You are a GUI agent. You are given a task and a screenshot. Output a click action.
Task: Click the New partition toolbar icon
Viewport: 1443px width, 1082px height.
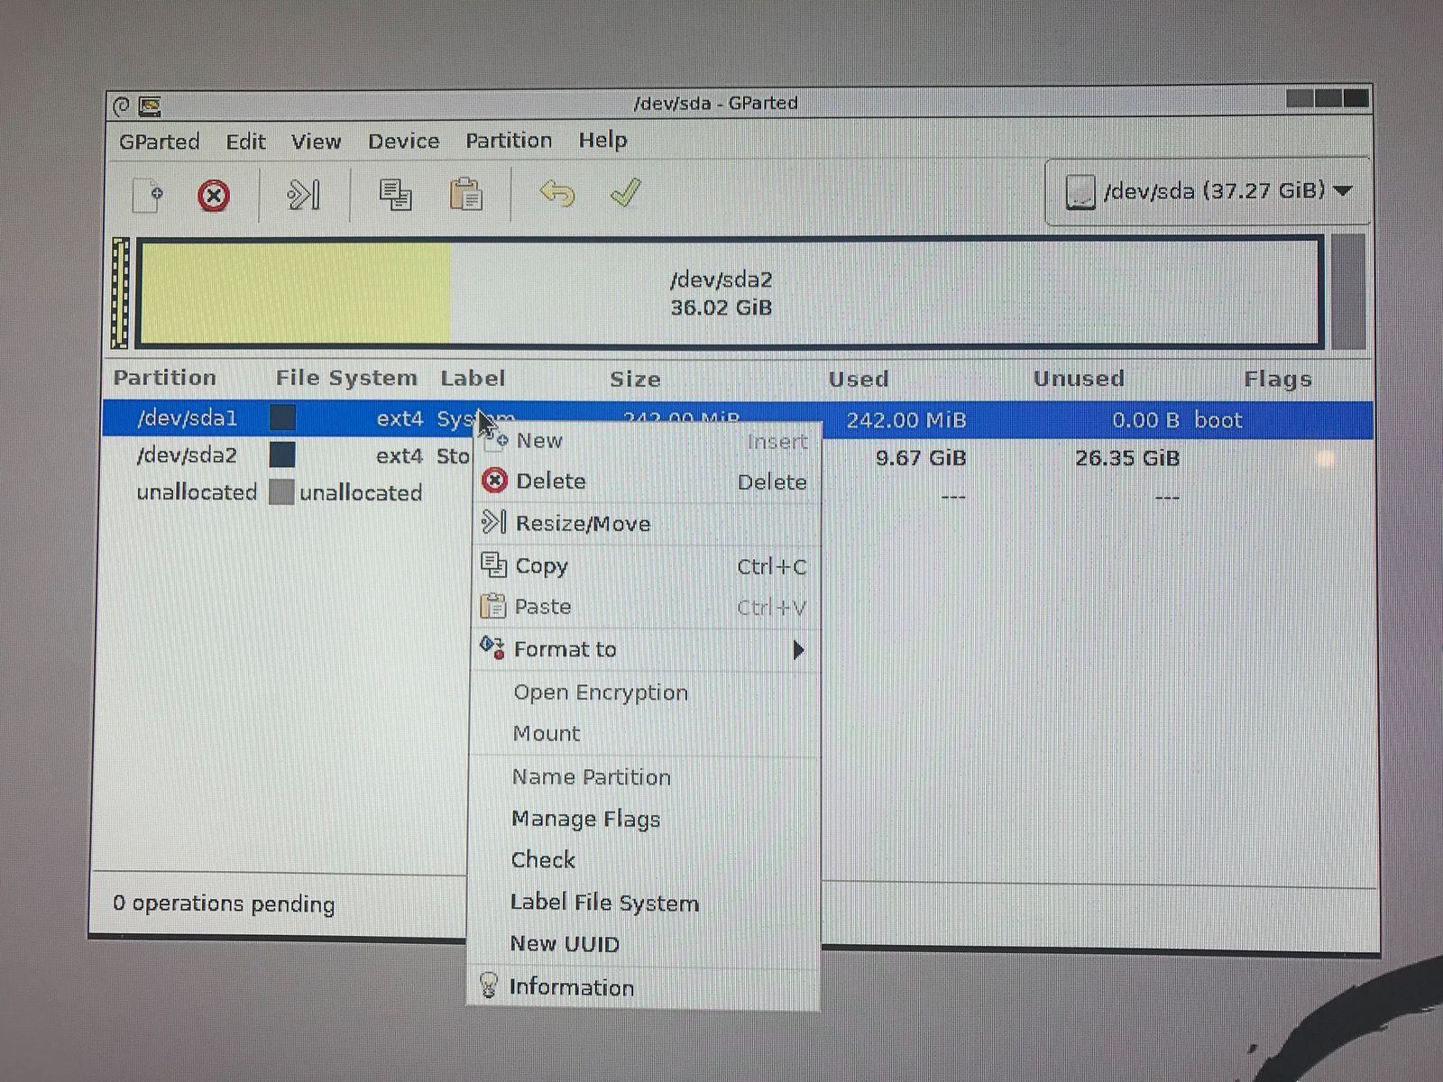(148, 195)
